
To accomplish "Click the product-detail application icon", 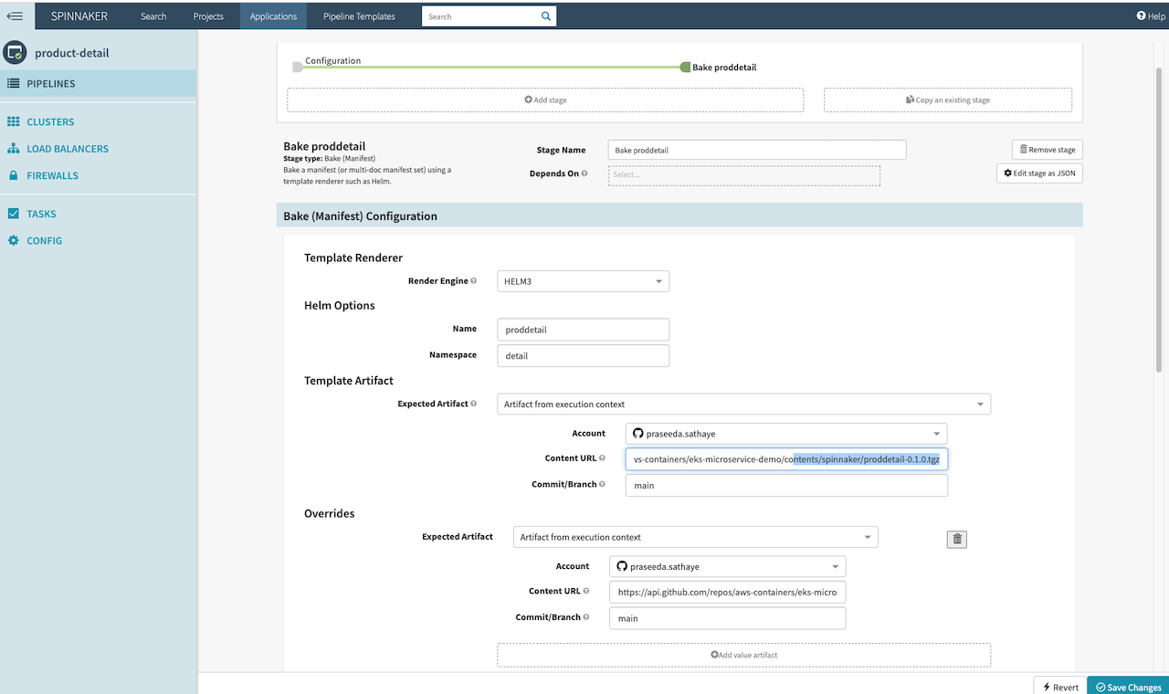I will click(x=15, y=53).
